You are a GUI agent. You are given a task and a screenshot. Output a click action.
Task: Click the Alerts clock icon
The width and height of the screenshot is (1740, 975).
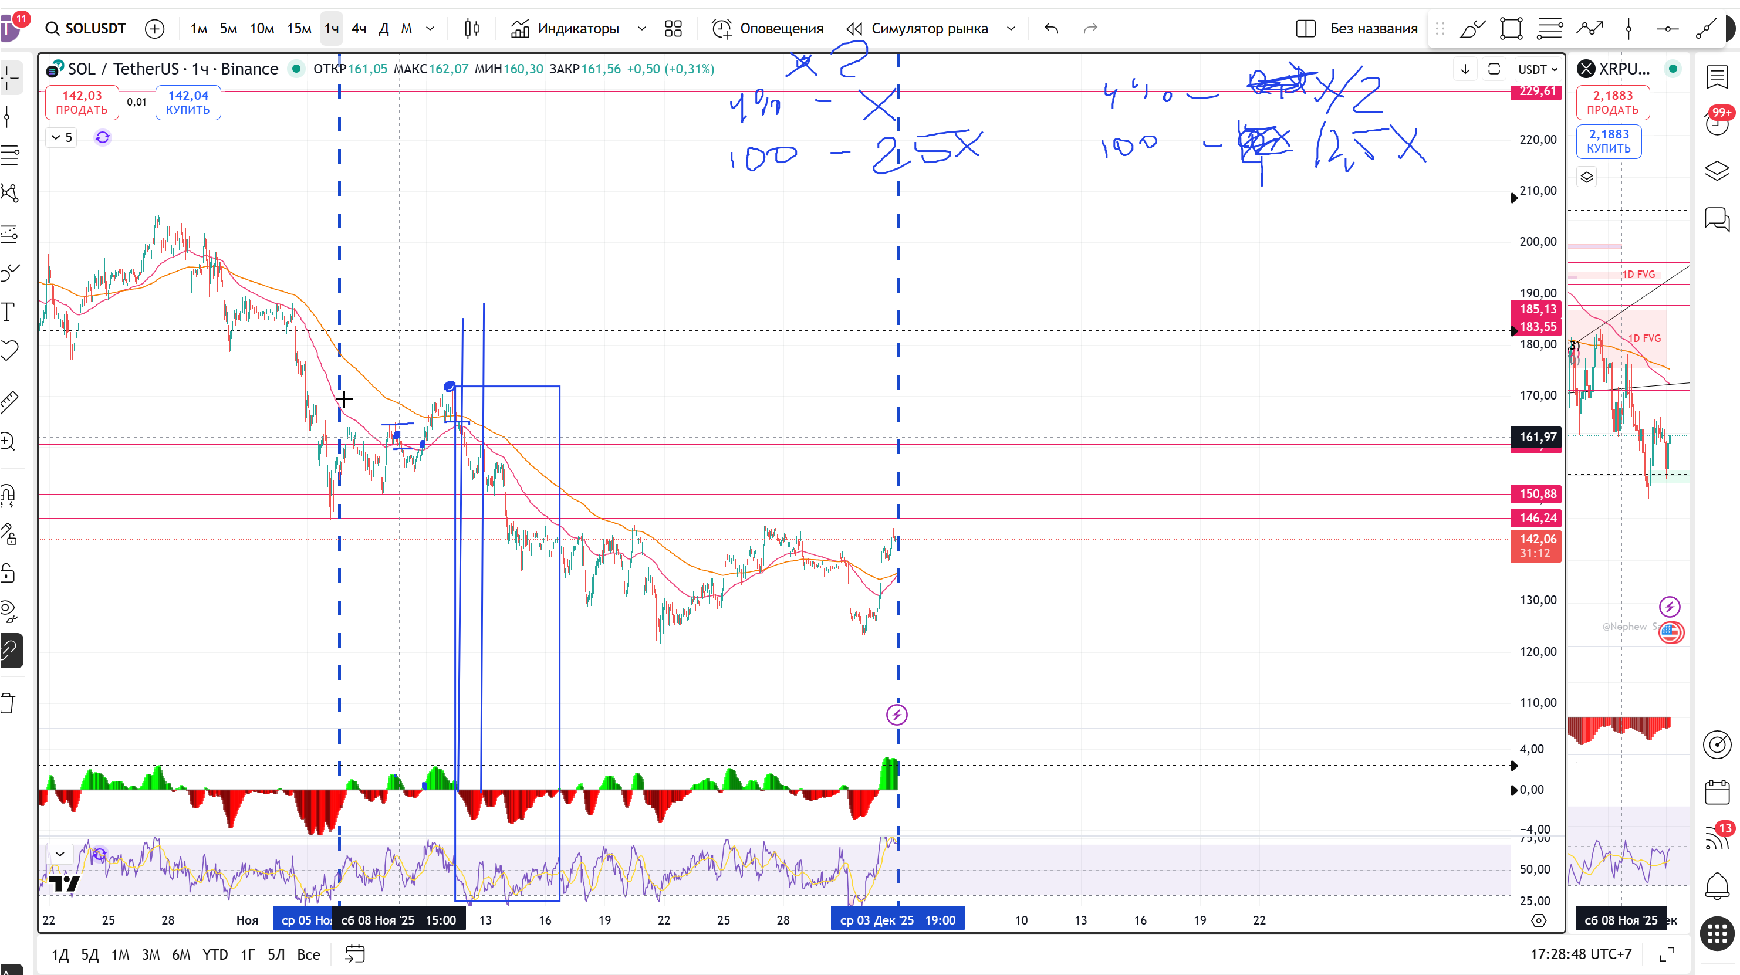721,28
